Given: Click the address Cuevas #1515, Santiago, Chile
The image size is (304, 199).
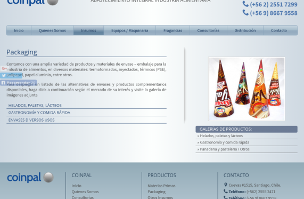Looking at the screenshot, I should coord(254,185).
